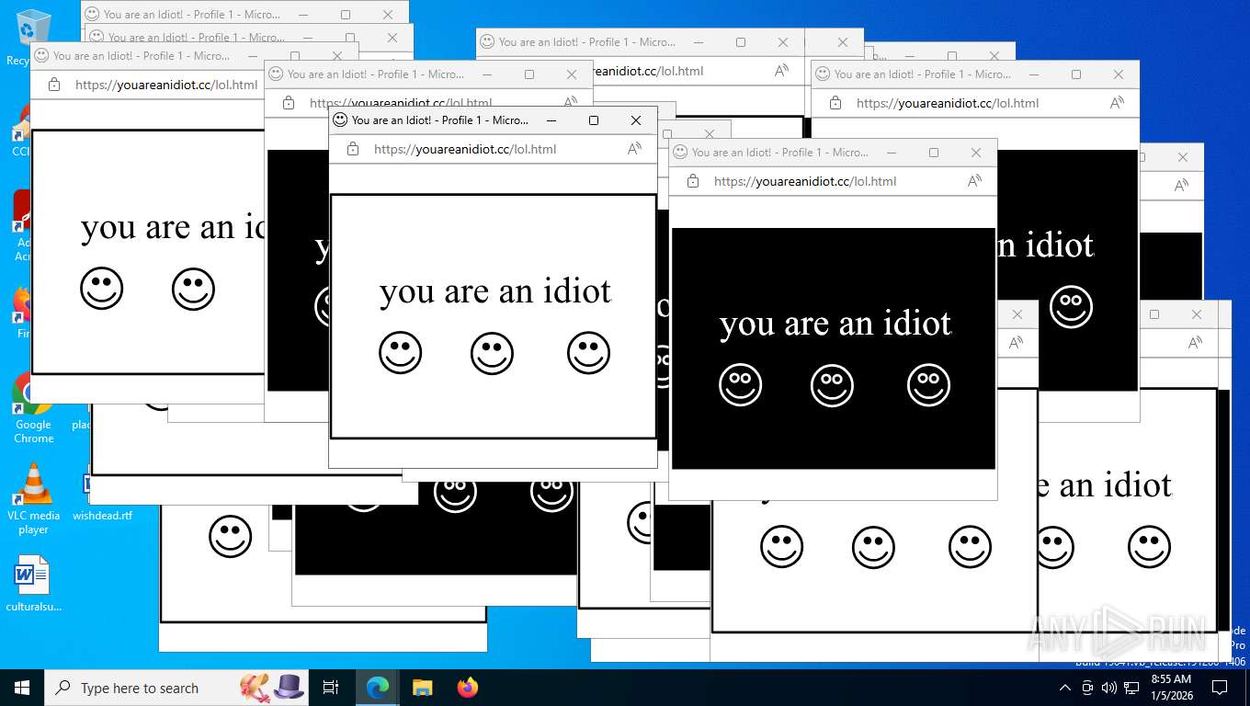Click right smiley face in active white page

pyautogui.click(x=588, y=353)
